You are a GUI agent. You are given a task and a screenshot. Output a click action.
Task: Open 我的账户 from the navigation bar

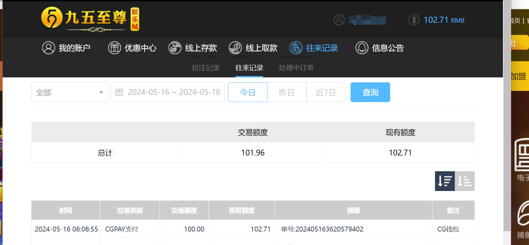click(66, 48)
